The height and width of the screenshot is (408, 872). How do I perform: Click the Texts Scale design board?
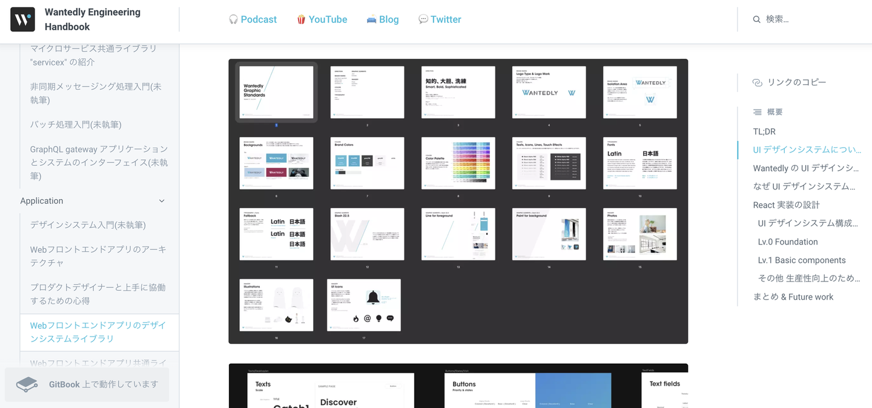pyautogui.click(x=331, y=390)
